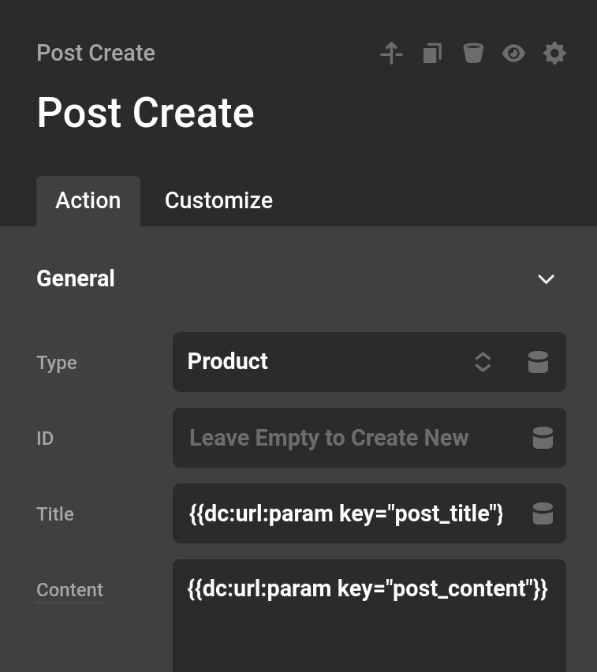Select the dynamic data icon on Content field
The height and width of the screenshot is (672, 597).
pyautogui.click(x=543, y=589)
